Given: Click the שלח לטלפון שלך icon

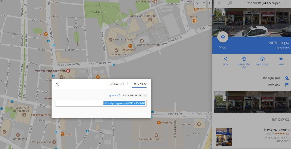Looking at the screenshot, I should pyautogui.click(x=244, y=59).
